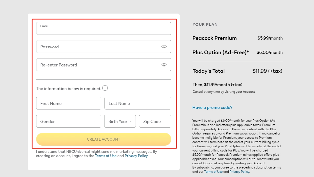Open Privacy Policy in subscription terms
This screenshot has height=177, width=314.
(239, 172)
